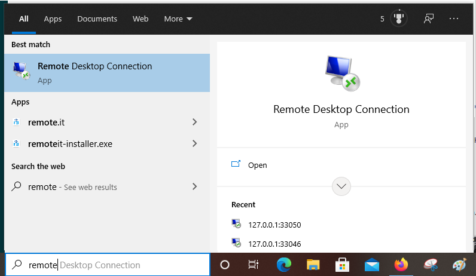
Task: Open the three-dot options menu
Action: [x=454, y=19]
